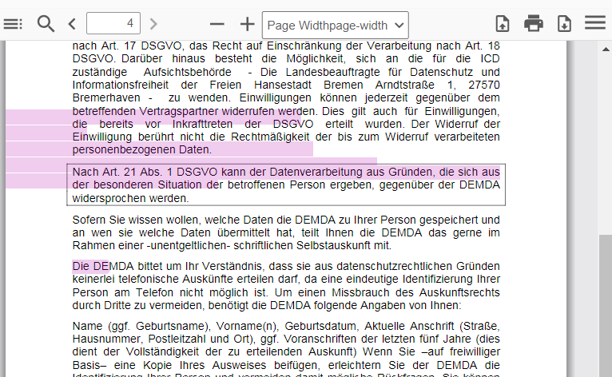
Task: Print the document with the printer icon
Action: coord(534,23)
